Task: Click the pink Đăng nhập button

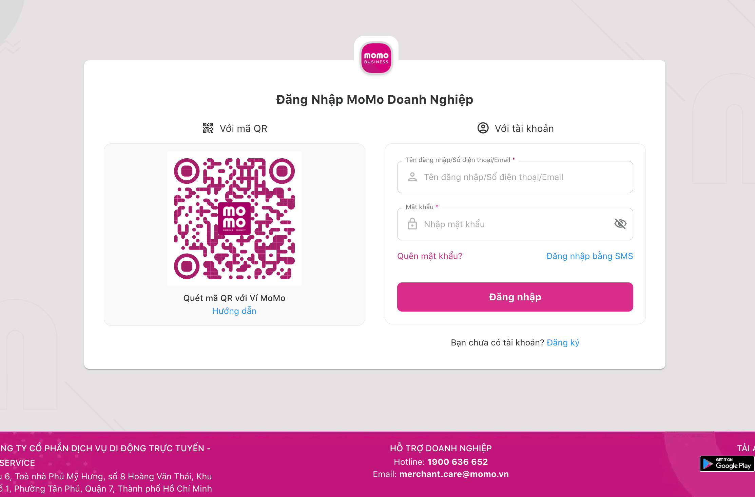Action: (515, 297)
